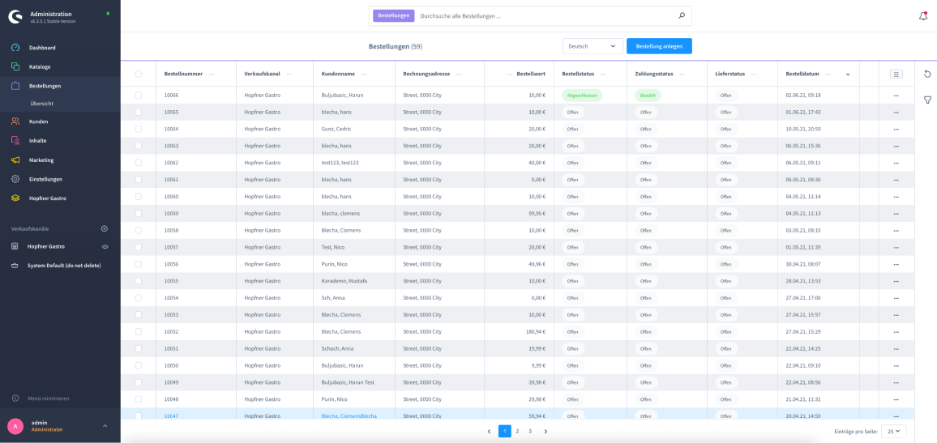
Task: Select checkbox for order 10065
Action: pyautogui.click(x=139, y=112)
